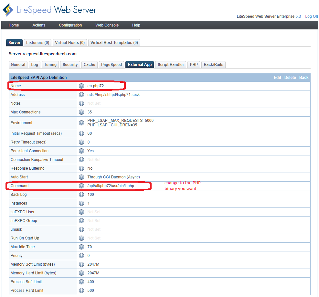Click the uds://tmp/lshttpd/lsphp71.sock address value
Image resolution: width=319 pixels, height=297 pixels.
point(113,95)
